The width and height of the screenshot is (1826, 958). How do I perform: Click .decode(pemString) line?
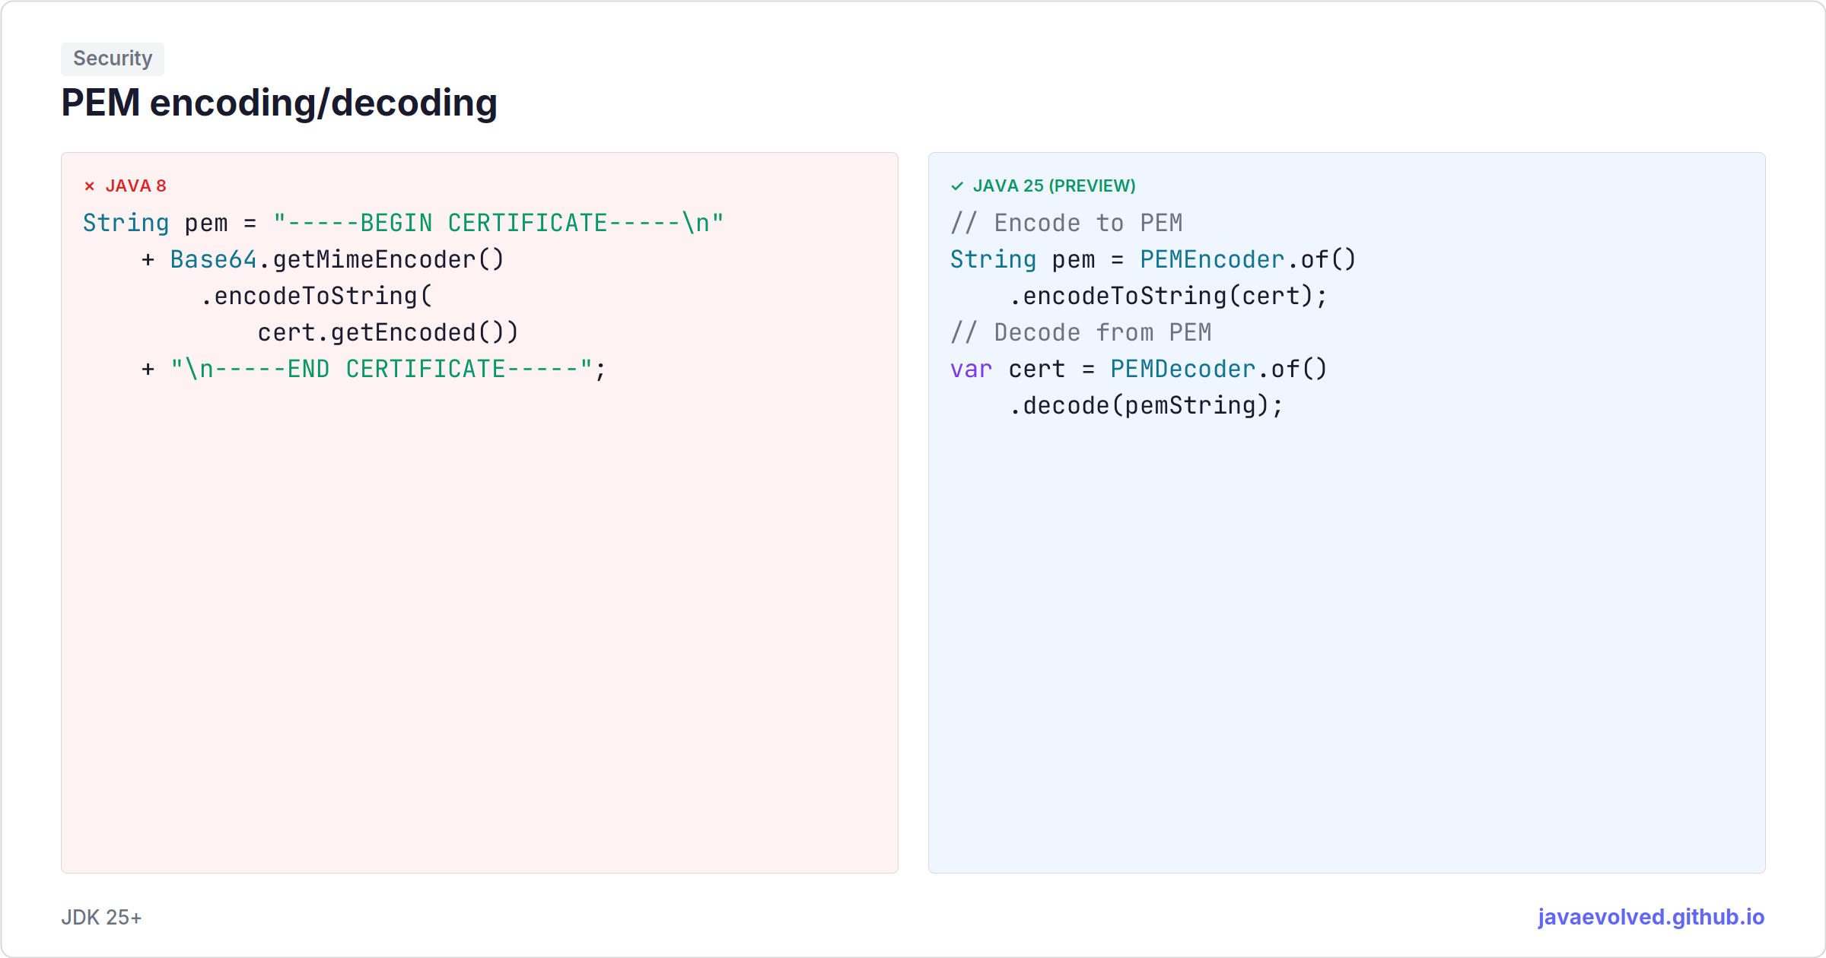click(1146, 405)
